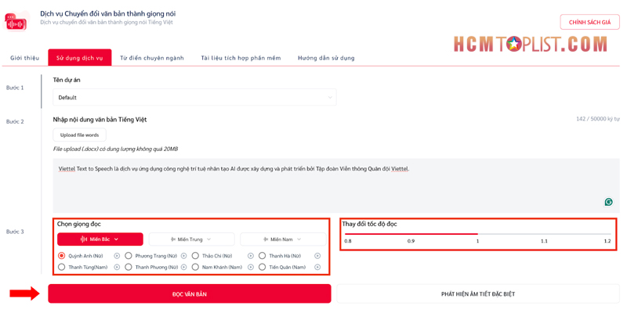The image size is (627, 313).
Task: Select the Tiến Quân (Nam) voice radio
Action: pyautogui.click(x=262, y=268)
